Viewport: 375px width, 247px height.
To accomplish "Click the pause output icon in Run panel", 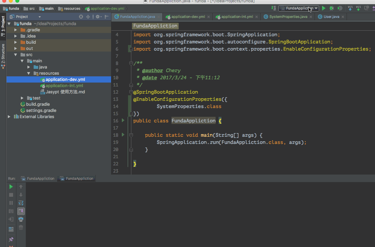I will [11, 203].
